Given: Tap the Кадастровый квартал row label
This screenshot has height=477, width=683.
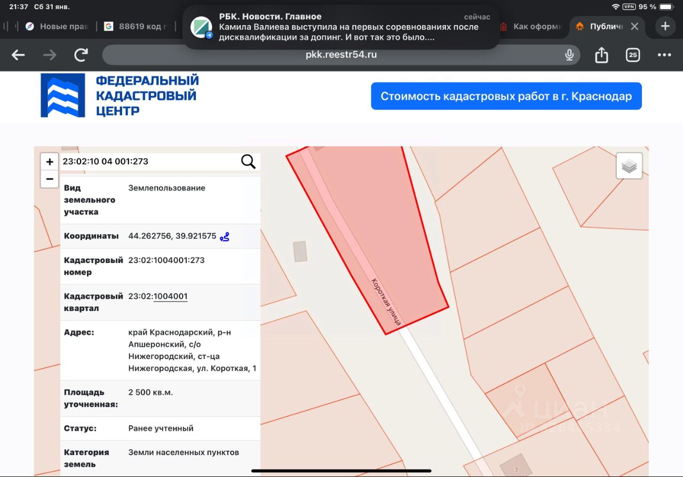Looking at the screenshot, I should click(x=93, y=303).
